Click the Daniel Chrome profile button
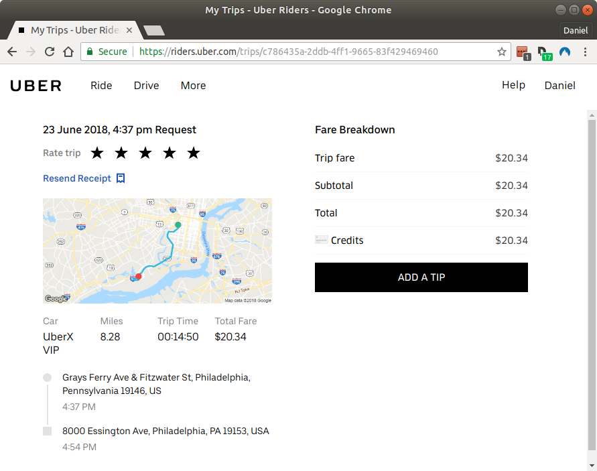This screenshot has height=471, width=597. click(x=576, y=30)
